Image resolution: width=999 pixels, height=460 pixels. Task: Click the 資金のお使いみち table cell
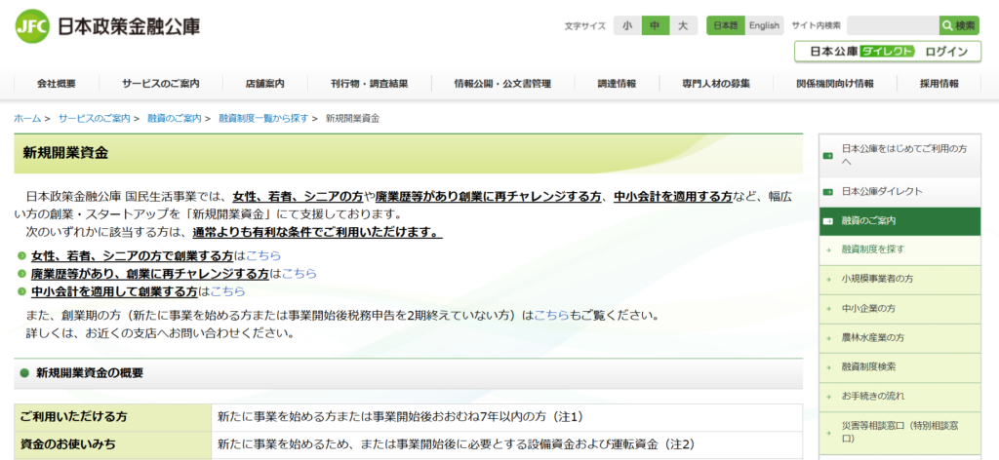click(113, 444)
